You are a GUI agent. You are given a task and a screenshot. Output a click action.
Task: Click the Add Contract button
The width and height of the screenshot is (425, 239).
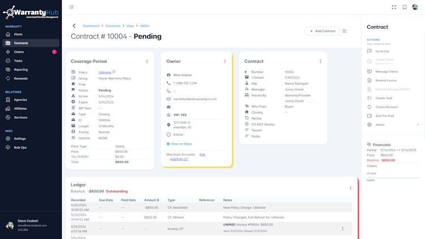click(x=322, y=31)
